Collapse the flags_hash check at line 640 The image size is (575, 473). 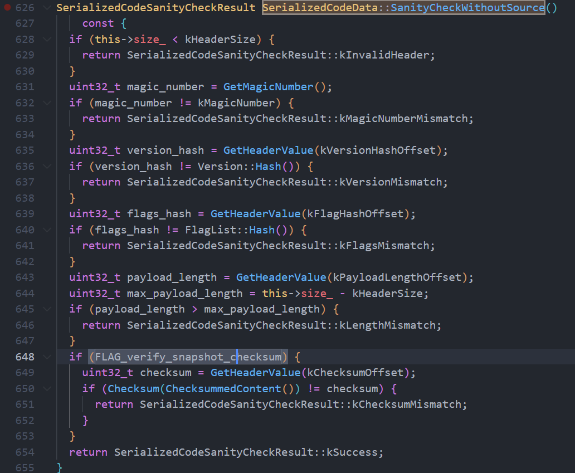(x=47, y=230)
